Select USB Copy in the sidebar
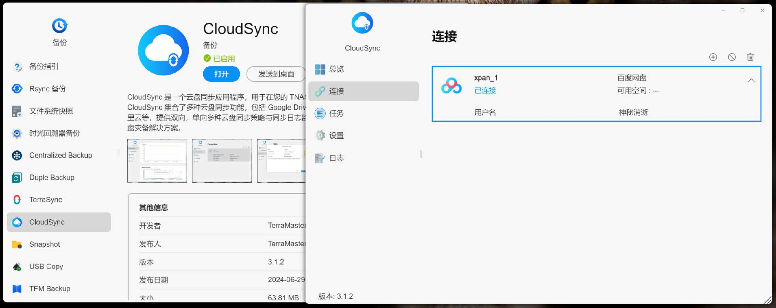The image size is (776, 308). tap(59, 266)
